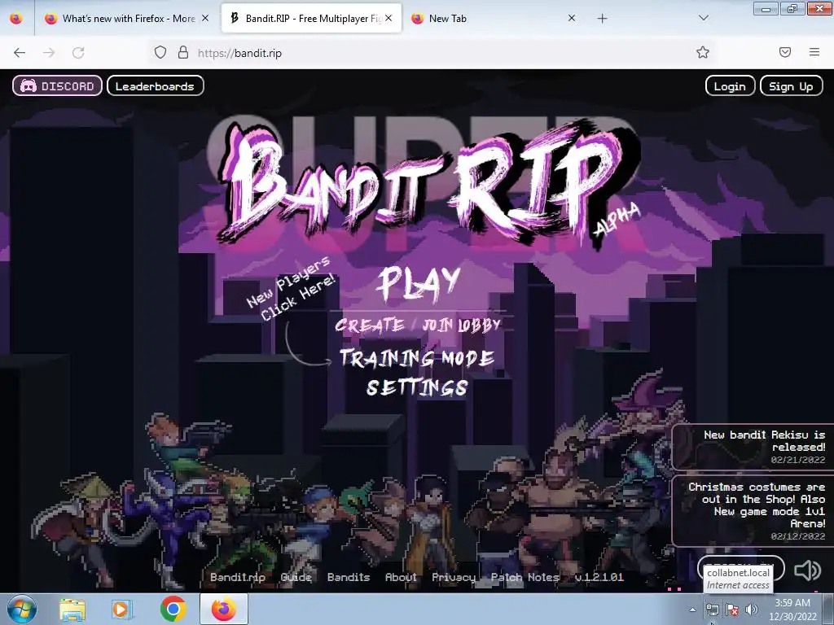Open the Guide footer link
The image size is (834, 625).
coord(296,577)
